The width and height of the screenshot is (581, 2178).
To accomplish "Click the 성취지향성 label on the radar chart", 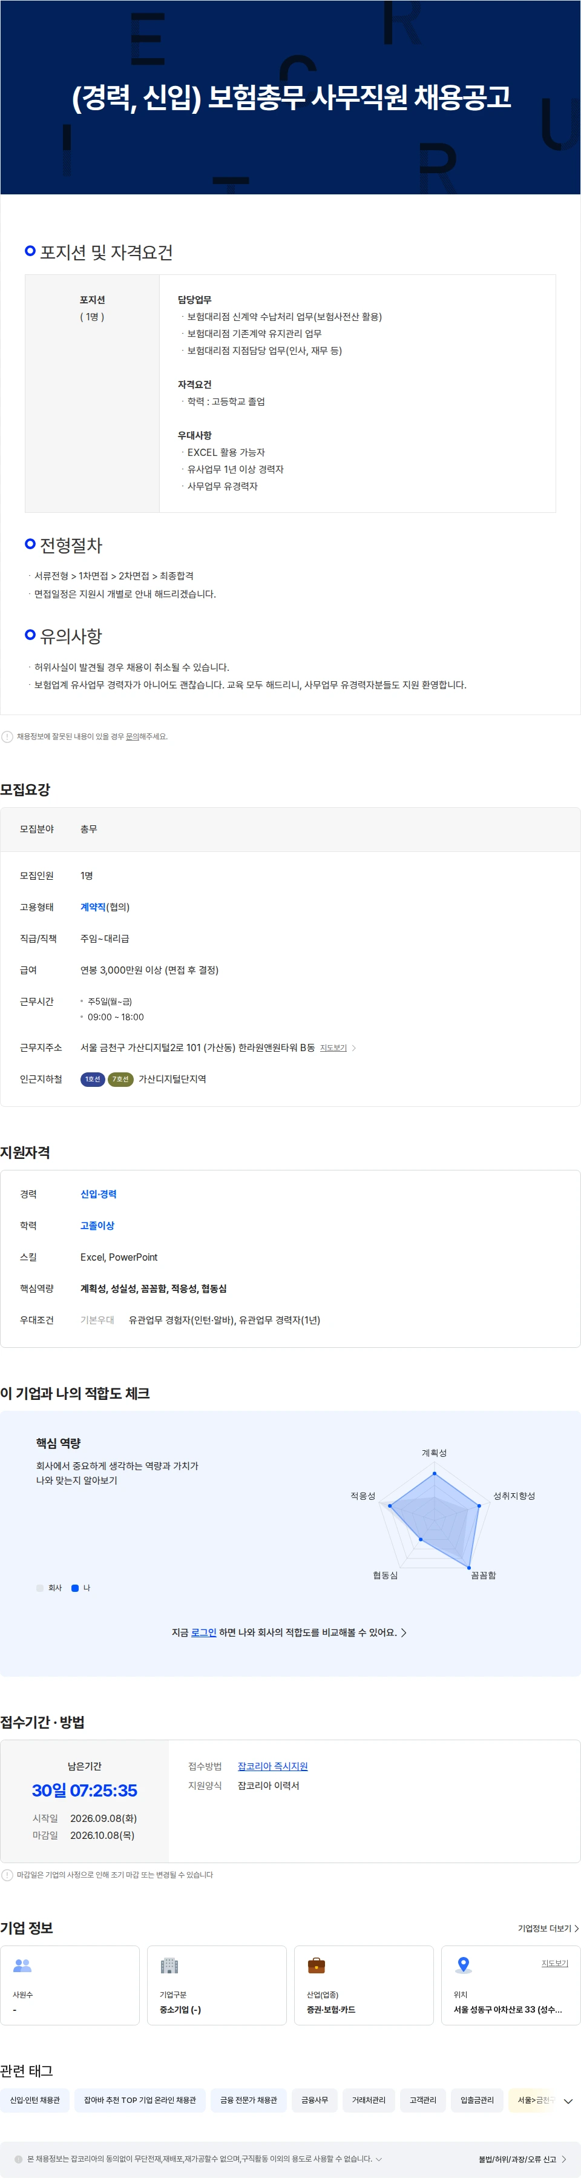I will click(514, 1496).
